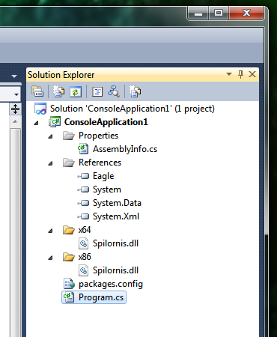Click the Show All Files toolbar icon

58,91
